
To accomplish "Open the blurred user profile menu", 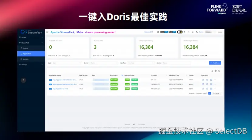I will [211, 32].
